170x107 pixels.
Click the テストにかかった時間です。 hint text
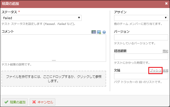point(132,63)
